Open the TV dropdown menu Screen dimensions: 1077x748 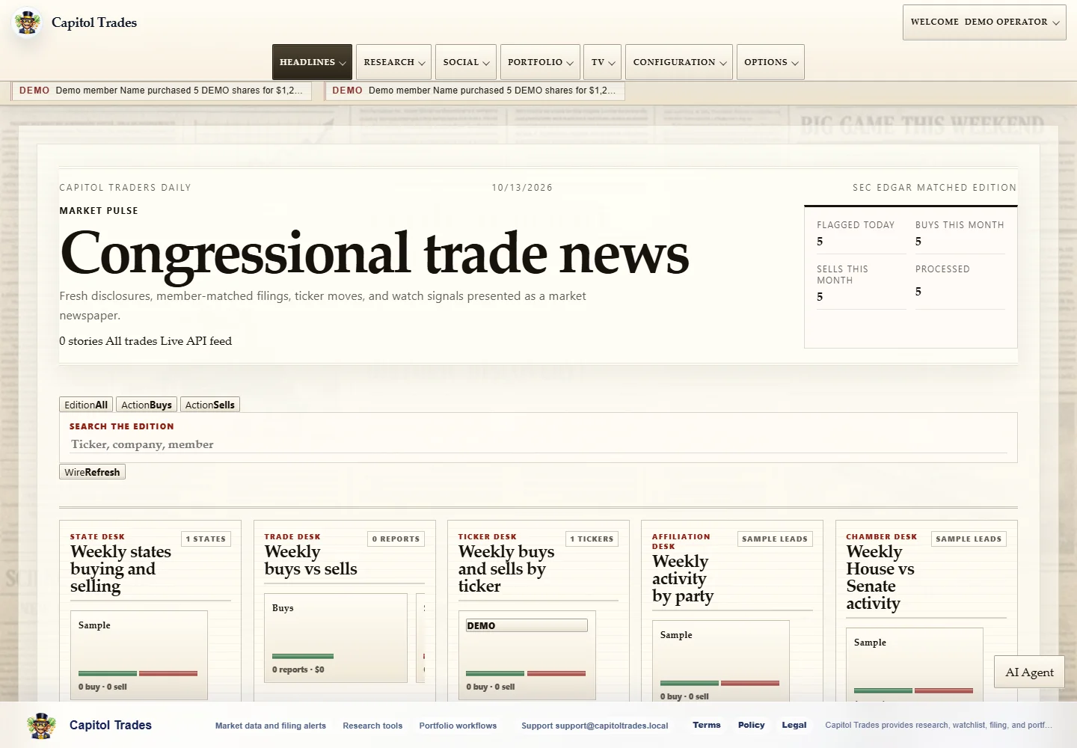coord(603,62)
